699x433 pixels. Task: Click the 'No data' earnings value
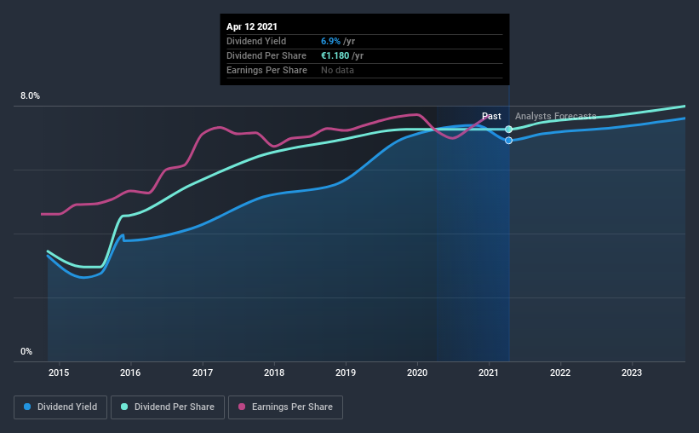point(337,70)
